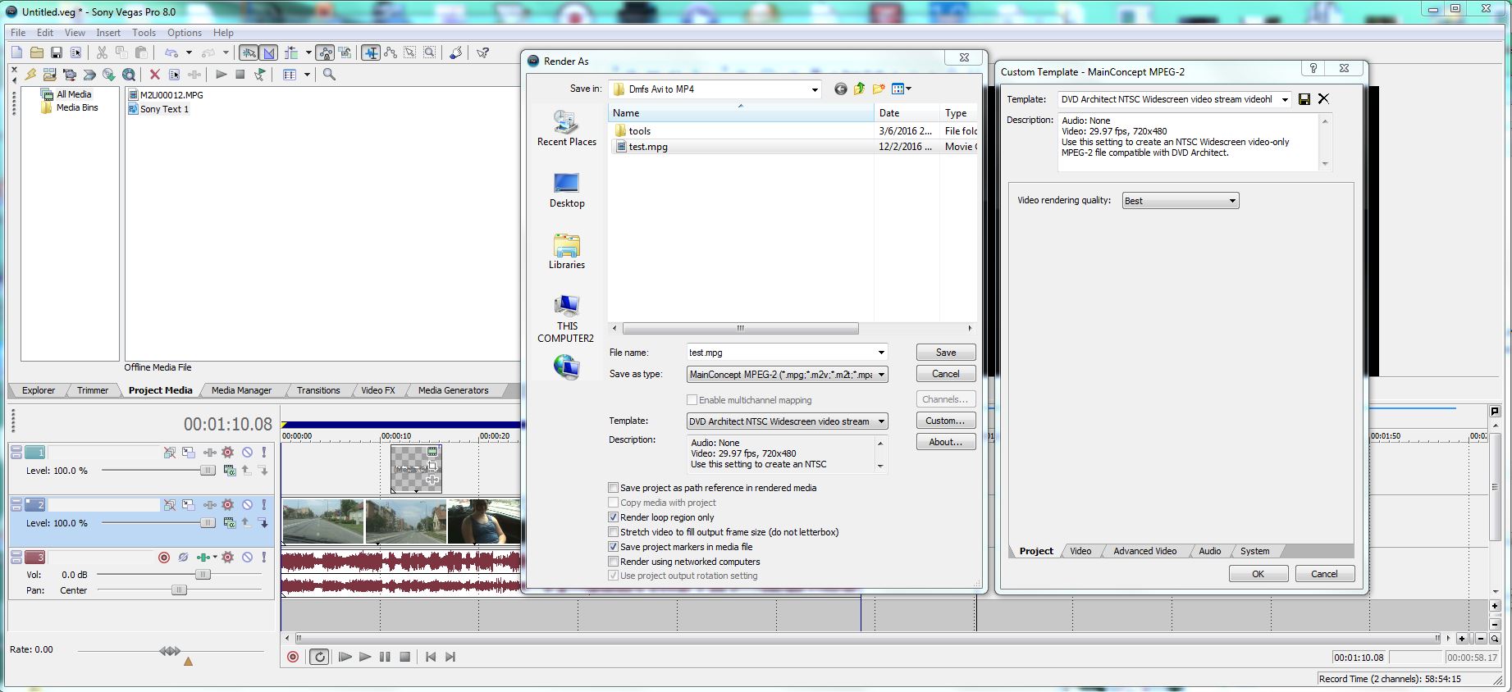The height and width of the screenshot is (692, 1512).
Task: Click Cancel in Render As dialog
Action: tap(946, 374)
